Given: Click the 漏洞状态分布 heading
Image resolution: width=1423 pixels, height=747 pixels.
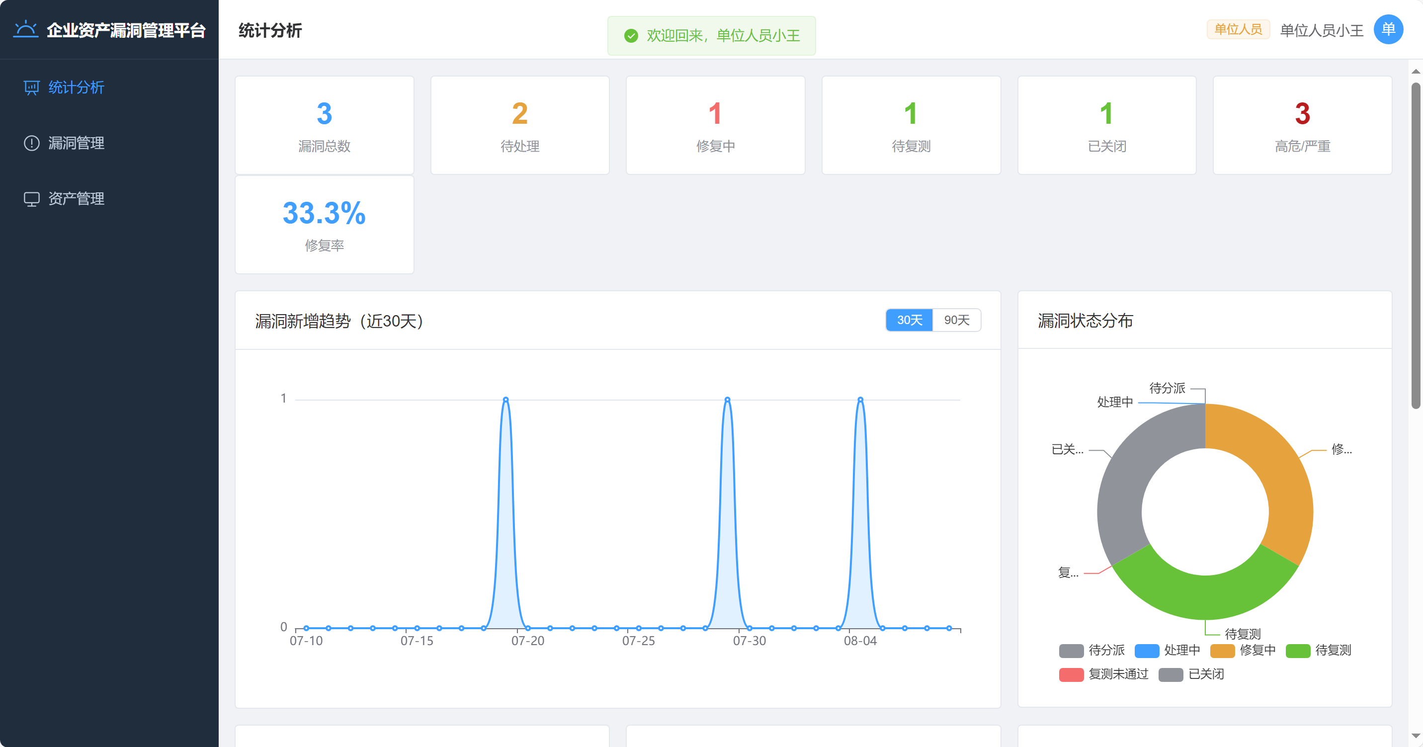Looking at the screenshot, I should coord(1085,321).
